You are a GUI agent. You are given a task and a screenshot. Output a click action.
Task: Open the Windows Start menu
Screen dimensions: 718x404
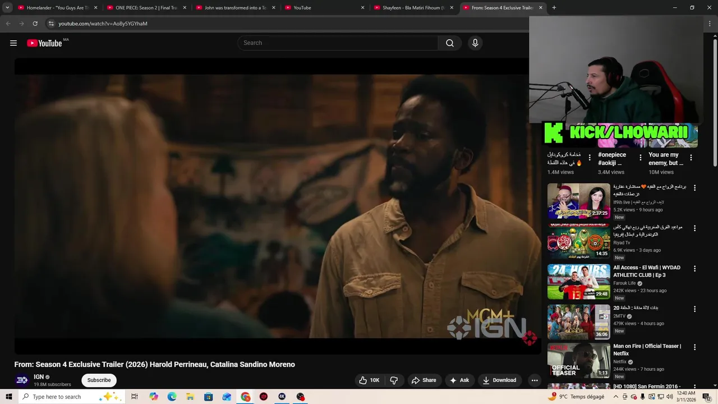point(8,397)
